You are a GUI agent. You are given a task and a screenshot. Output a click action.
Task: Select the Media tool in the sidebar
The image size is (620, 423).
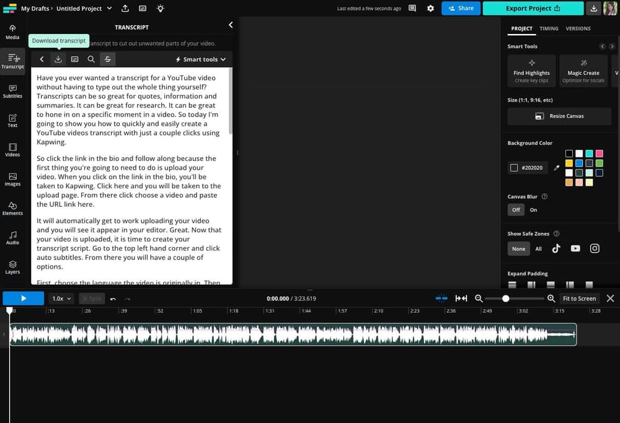[12, 32]
